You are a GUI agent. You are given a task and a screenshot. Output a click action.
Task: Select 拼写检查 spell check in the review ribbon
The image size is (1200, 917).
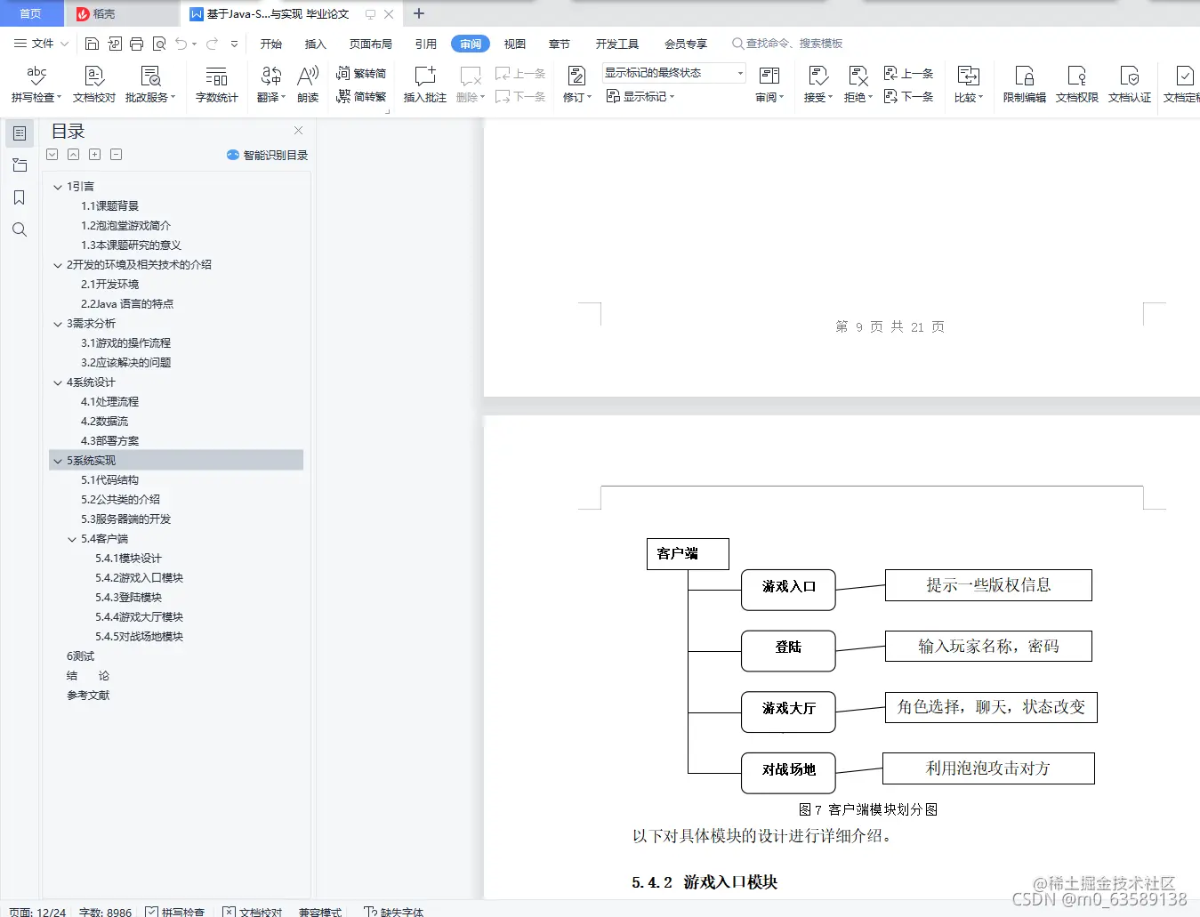(35, 84)
